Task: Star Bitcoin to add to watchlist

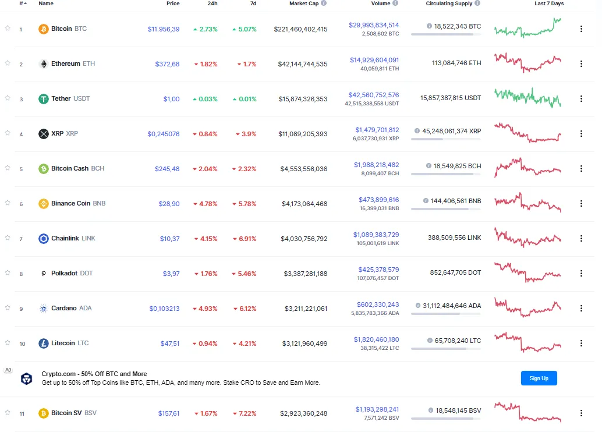Action: (x=8, y=28)
